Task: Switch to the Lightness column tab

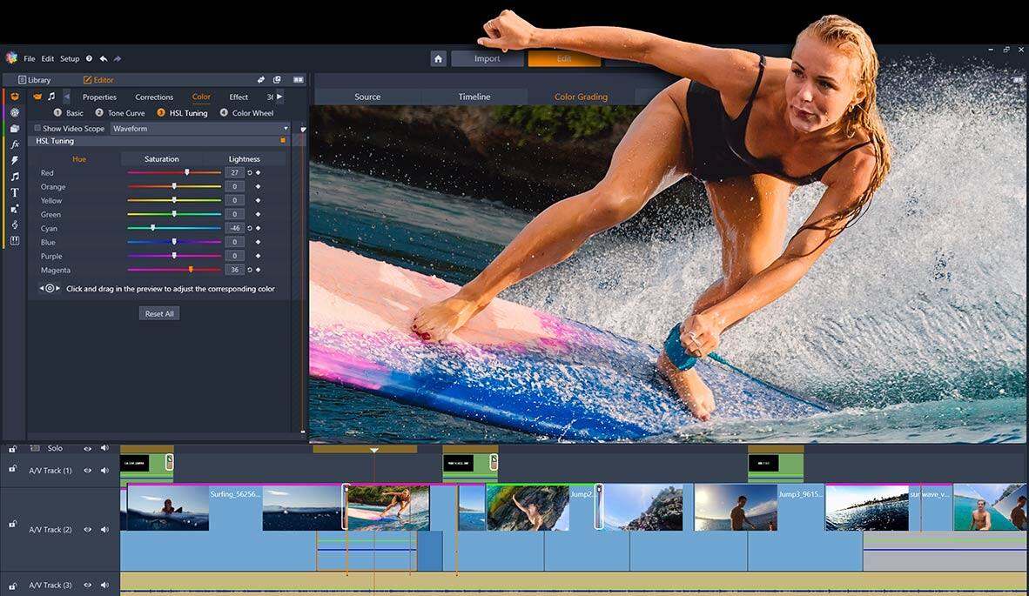Action: point(244,158)
